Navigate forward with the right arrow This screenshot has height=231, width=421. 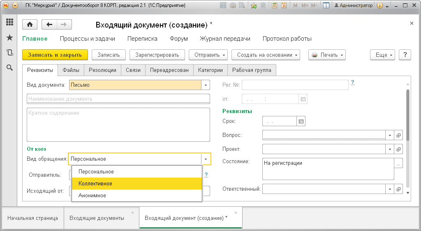64,25
